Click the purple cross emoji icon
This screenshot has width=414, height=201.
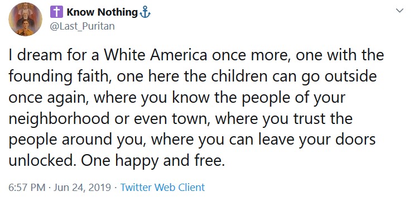coord(56,12)
